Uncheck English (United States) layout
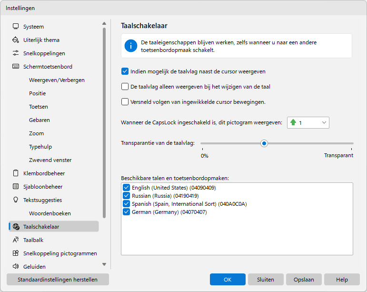 tap(127, 188)
